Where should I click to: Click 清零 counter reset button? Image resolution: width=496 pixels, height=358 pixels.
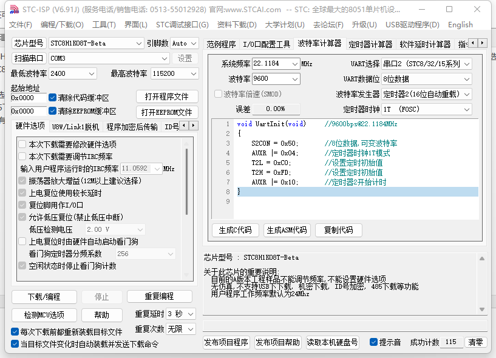pos(475,342)
